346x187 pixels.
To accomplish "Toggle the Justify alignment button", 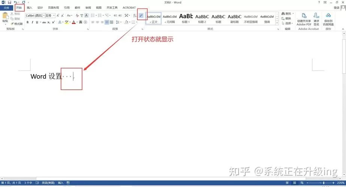I will pyautogui.click(x=107, y=22).
